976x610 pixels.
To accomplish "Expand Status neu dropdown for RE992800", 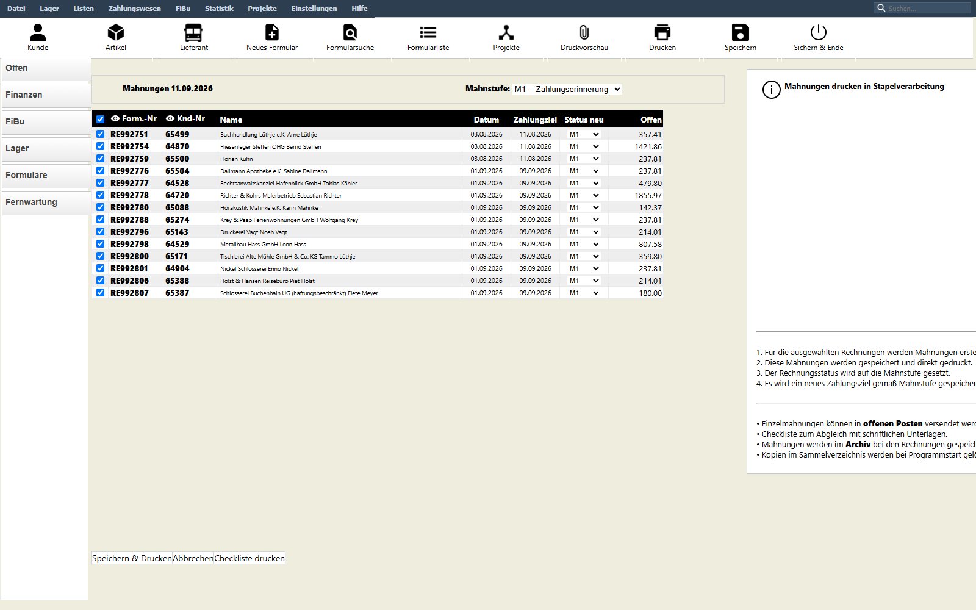I will point(584,256).
